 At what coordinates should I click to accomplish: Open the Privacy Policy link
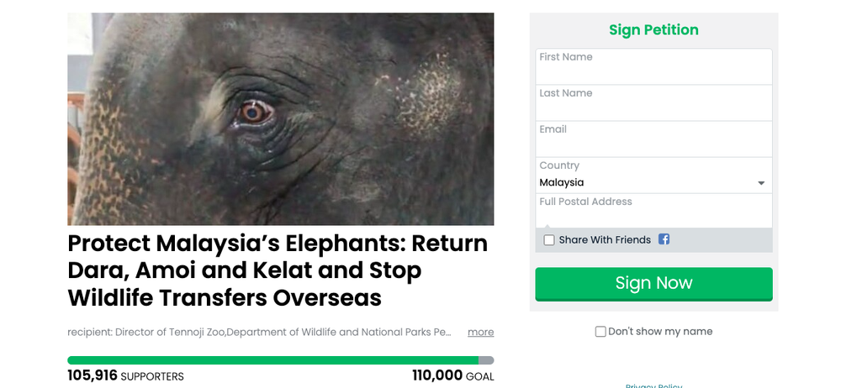click(653, 385)
